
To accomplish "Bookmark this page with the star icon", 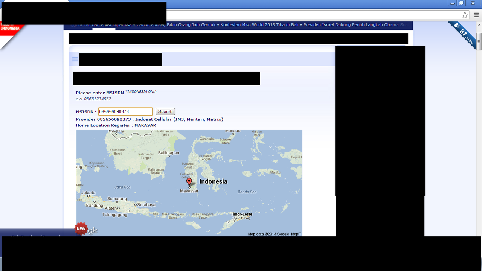I will coord(465,15).
